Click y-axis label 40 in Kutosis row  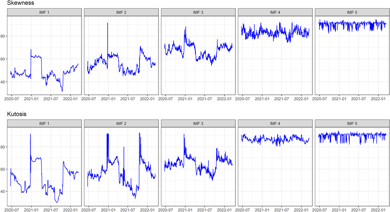[3, 191]
